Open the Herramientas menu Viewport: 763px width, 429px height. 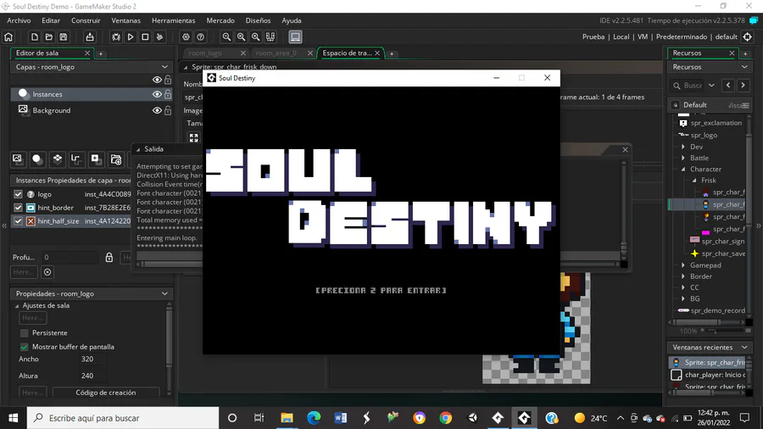tap(173, 20)
